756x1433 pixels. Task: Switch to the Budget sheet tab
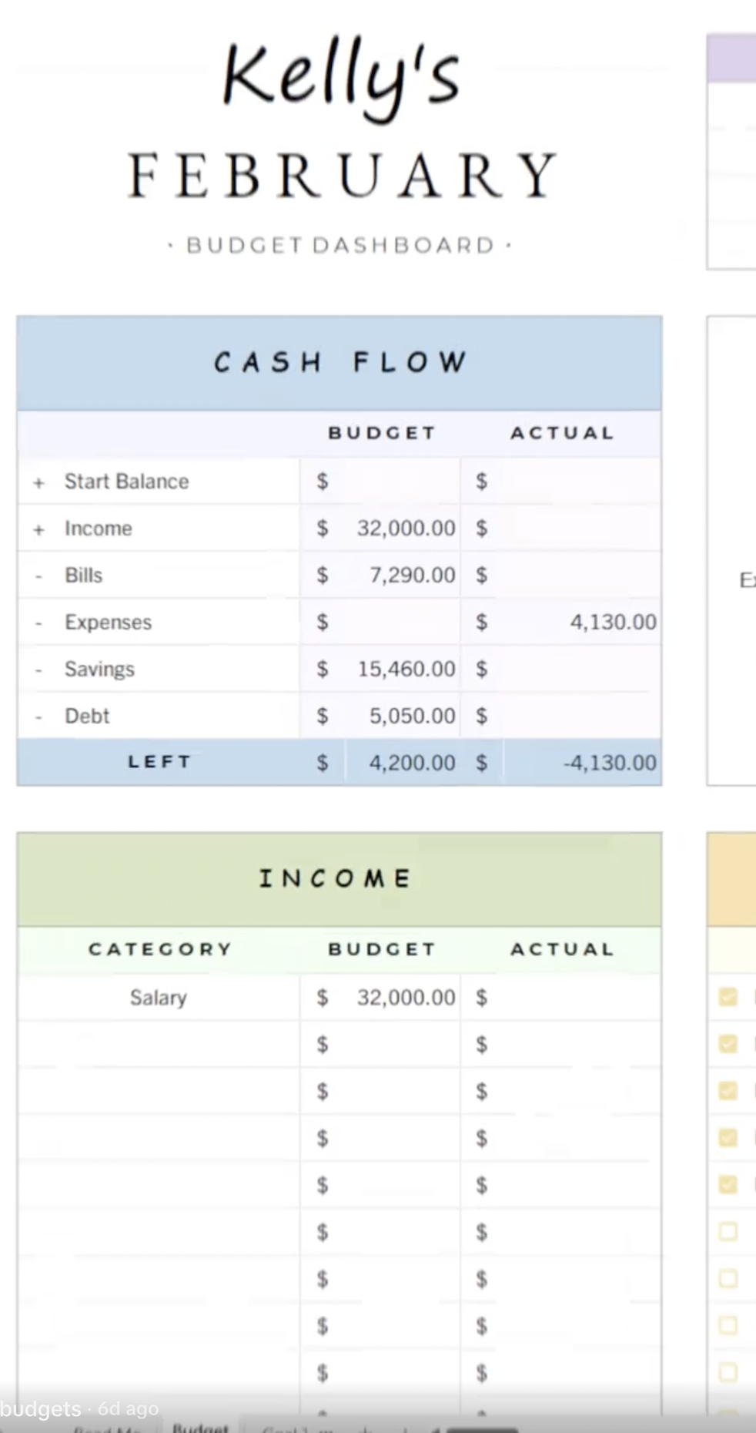point(200,1428)
